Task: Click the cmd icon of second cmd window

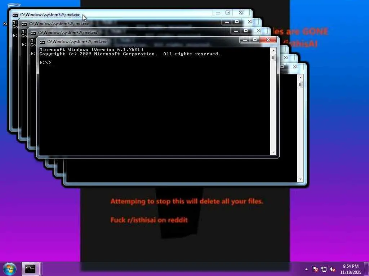Action: tap(24, 24)
